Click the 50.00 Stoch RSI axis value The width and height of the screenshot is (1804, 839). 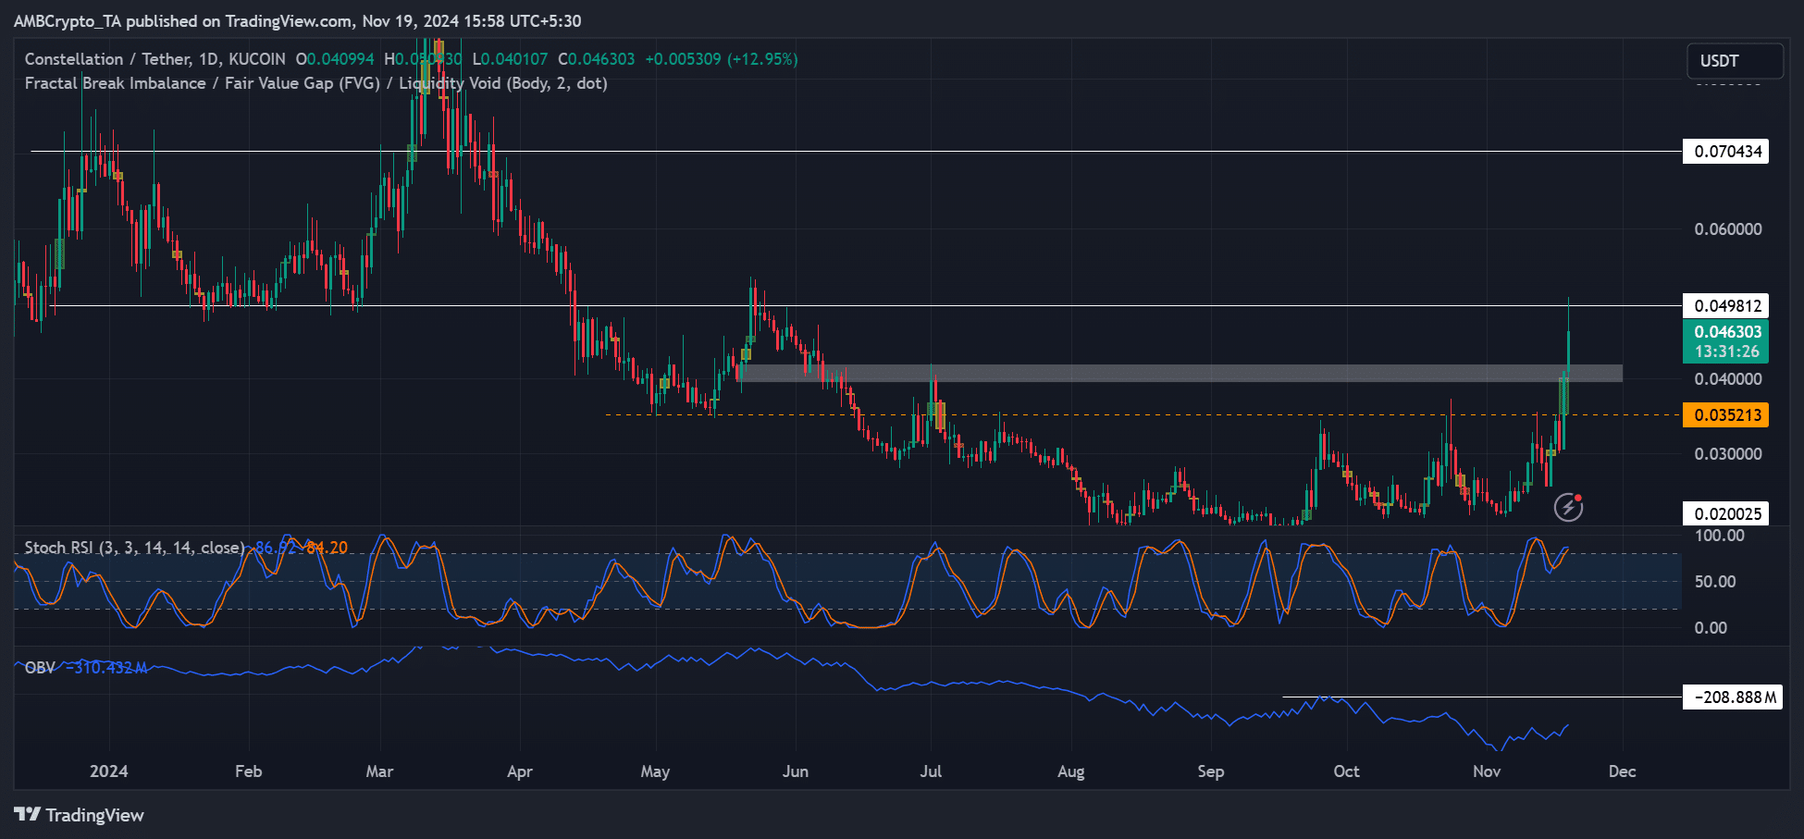[x=1715, y=582]
